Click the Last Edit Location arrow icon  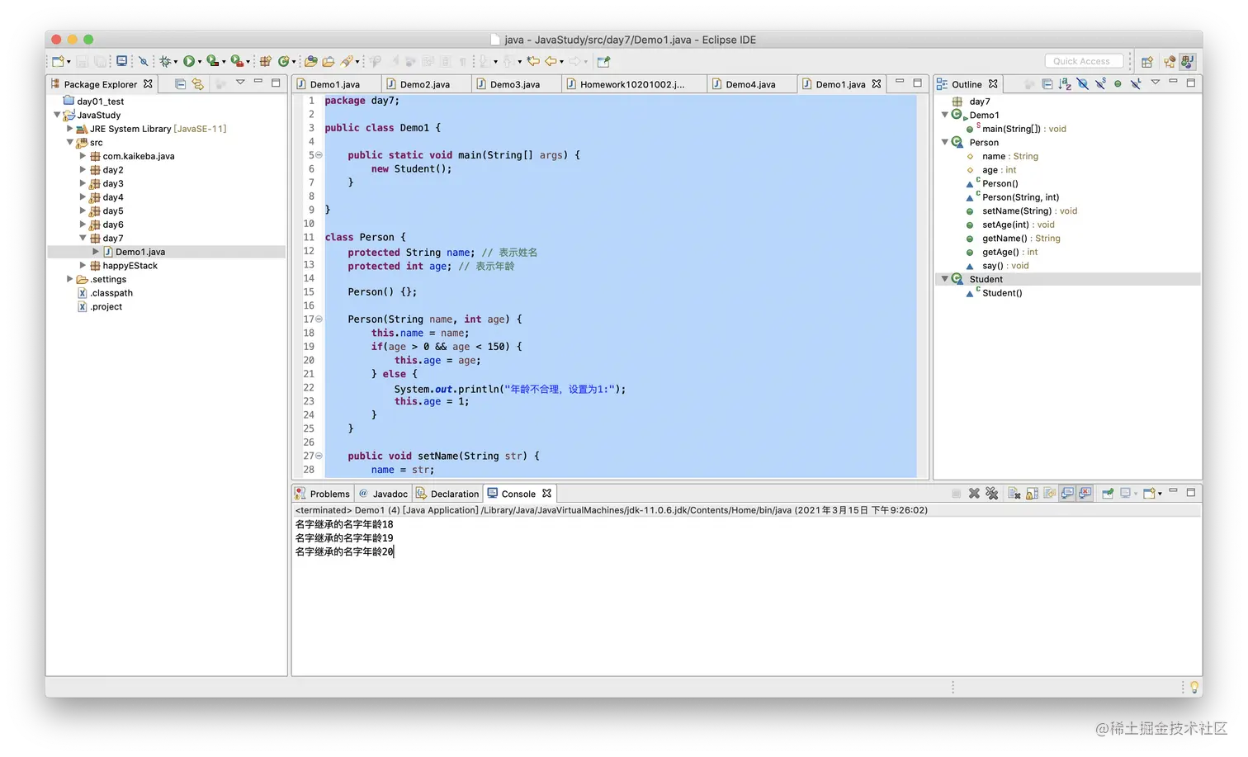pyautogui.click(x=533, y=61)
